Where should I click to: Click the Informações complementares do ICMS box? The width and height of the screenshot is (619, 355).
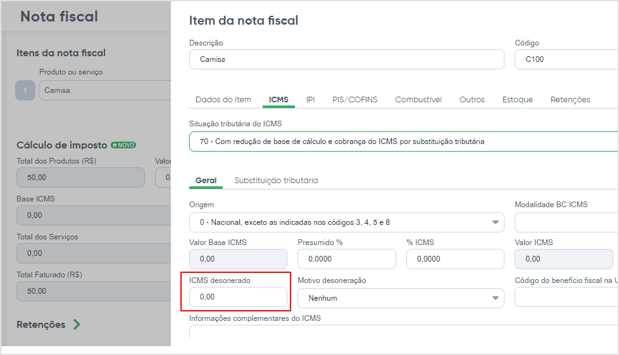pos(403,332)
